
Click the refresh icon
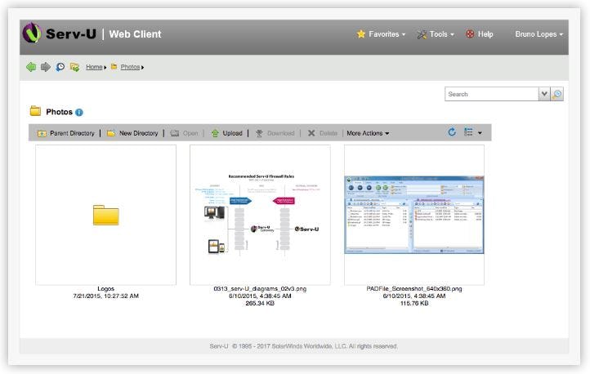[x=452, y=132]
